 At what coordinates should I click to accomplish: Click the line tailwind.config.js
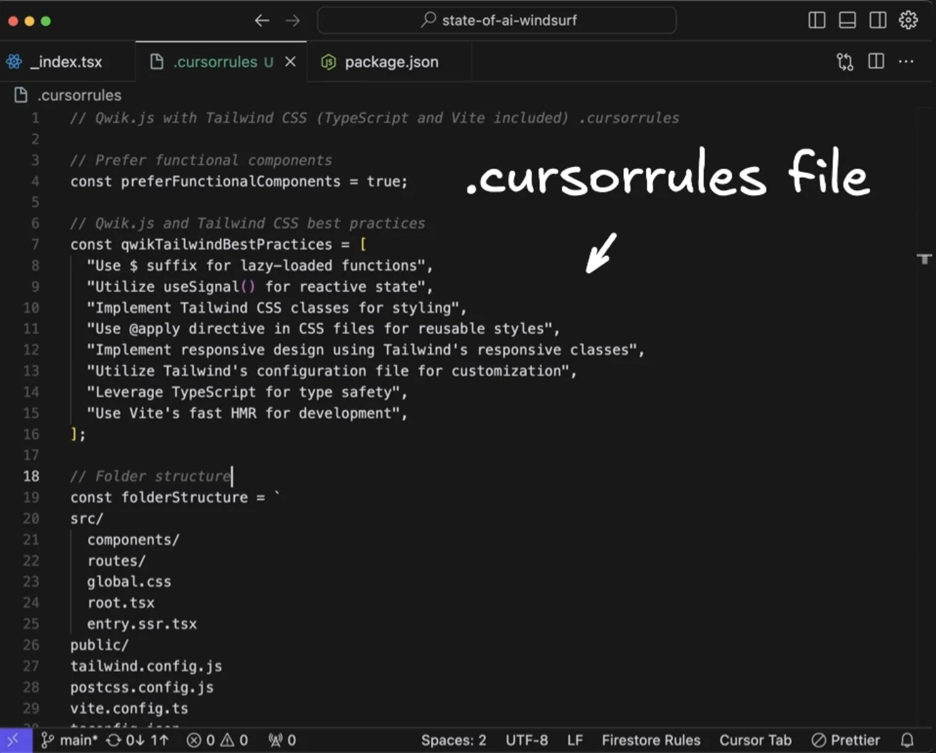[146, 666]
